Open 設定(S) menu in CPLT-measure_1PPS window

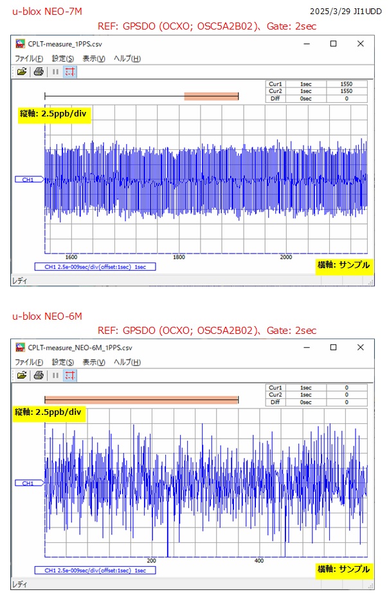63,59
